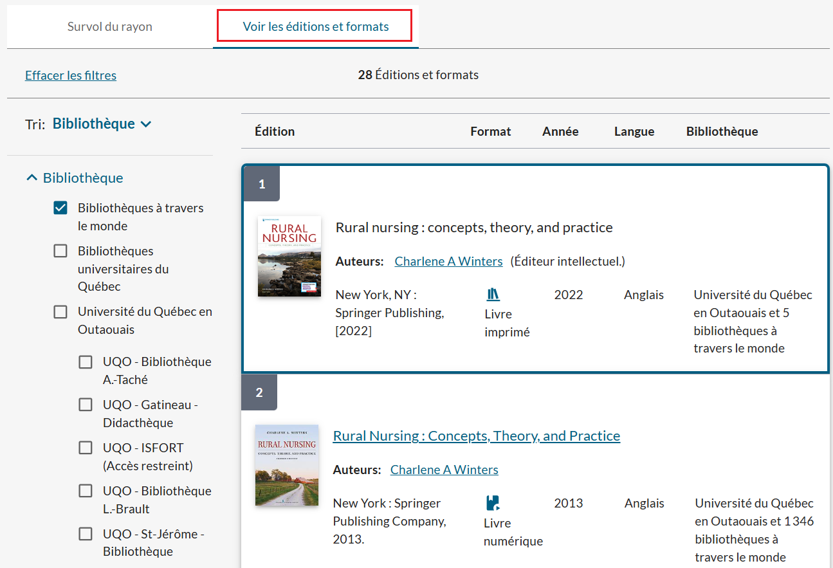Click the digital book format icon

click(x=493, y=503)
